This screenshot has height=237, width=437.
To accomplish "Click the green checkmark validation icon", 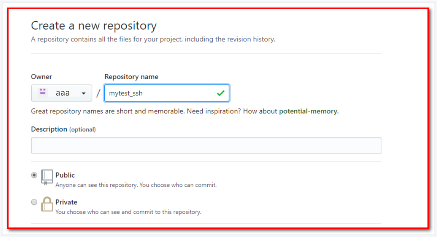I will 220,93.
